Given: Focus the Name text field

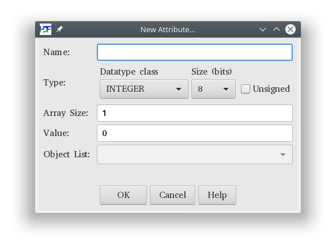Looking at the screenshot, I should tap(195, 52).
